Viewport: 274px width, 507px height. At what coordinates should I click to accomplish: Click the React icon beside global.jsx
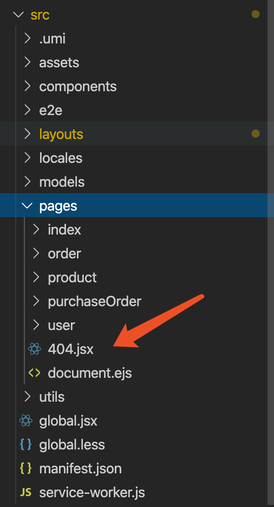tap(26, 421)
